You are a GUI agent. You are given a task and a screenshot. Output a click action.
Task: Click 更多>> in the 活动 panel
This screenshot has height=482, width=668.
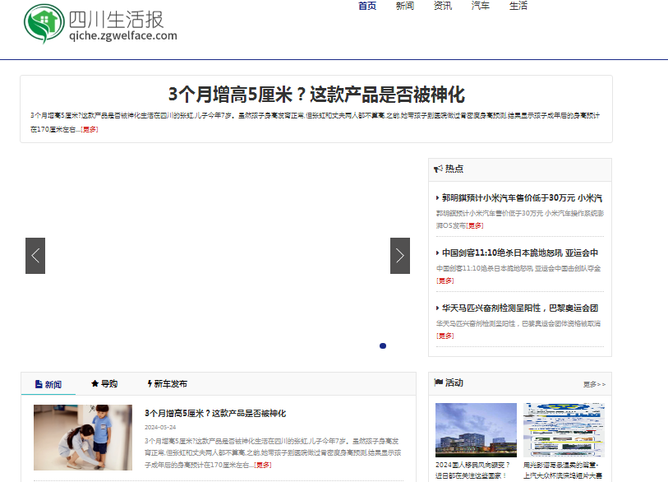pos(594,384)
